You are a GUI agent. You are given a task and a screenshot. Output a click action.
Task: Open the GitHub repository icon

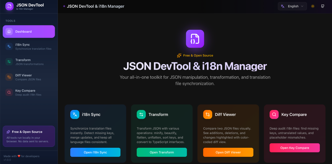pyautogui.click(x=323, y=6)
